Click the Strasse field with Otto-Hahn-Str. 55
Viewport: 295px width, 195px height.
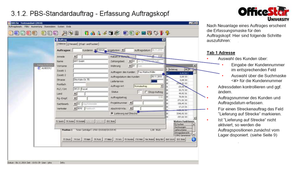pyautogui.click(x=91, y=80)
